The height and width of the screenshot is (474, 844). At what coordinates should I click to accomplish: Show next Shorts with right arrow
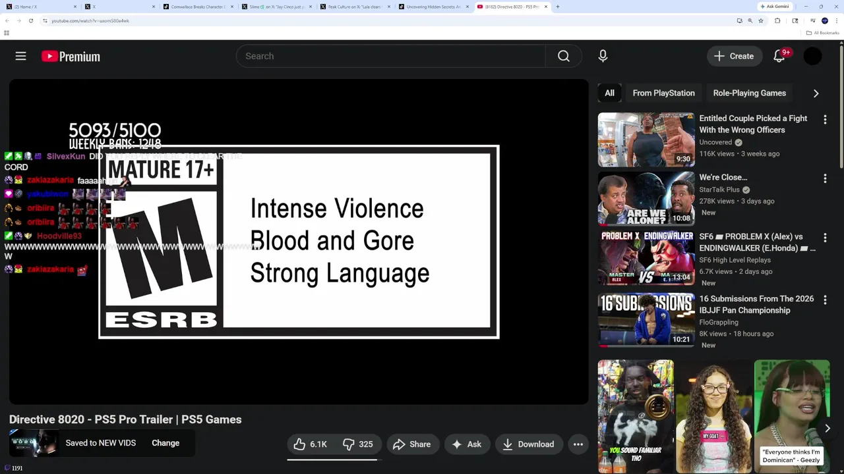[827, 429]
